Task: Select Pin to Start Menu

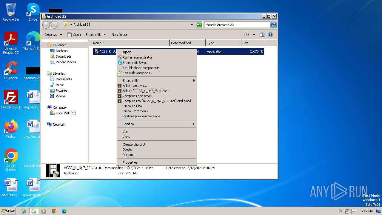Action: coord(157,111)
